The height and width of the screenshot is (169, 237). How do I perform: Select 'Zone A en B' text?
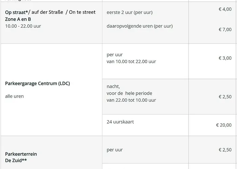click(18, 19)
